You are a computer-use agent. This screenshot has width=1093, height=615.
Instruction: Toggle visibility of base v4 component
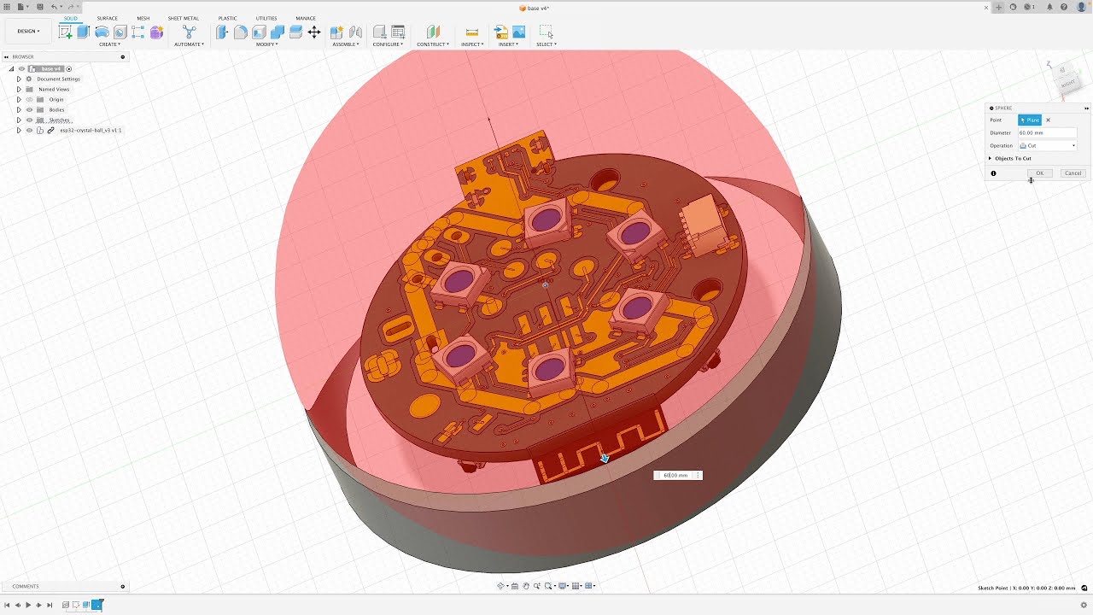21,69
